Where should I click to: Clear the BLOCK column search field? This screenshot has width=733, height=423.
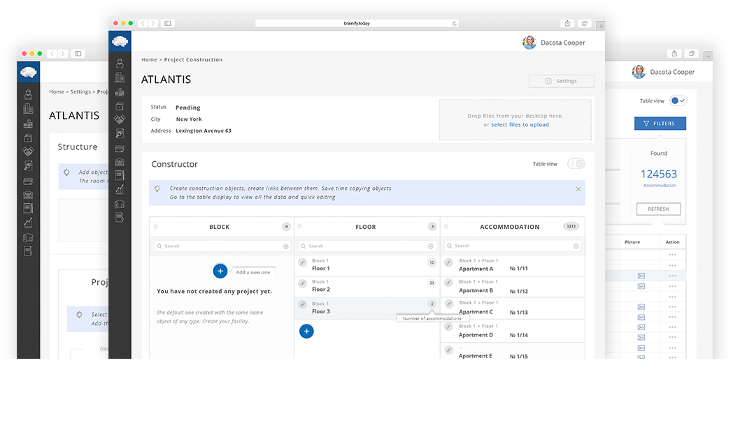[285, 246]
